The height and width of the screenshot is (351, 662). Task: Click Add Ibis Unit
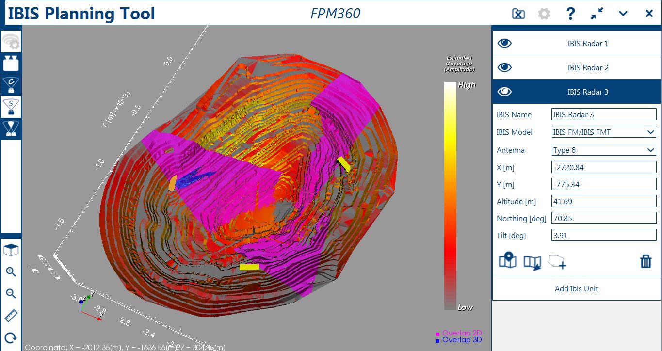point(577,288)
